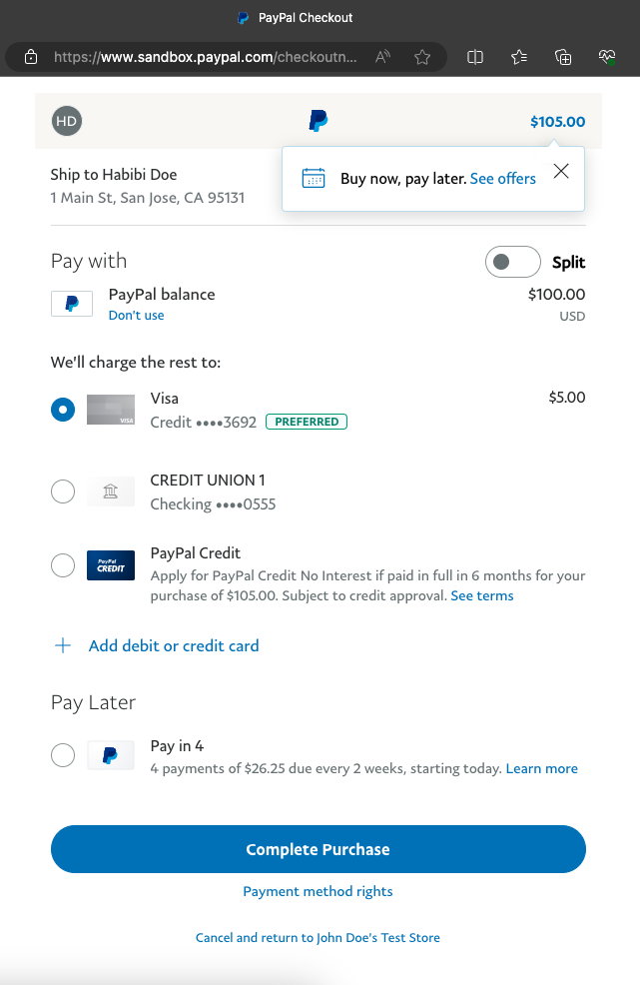Choose the Pay in 4 radio option

coord(63,755)
